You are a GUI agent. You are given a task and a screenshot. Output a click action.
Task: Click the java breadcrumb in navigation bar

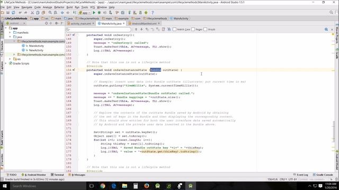coord(68,18)
